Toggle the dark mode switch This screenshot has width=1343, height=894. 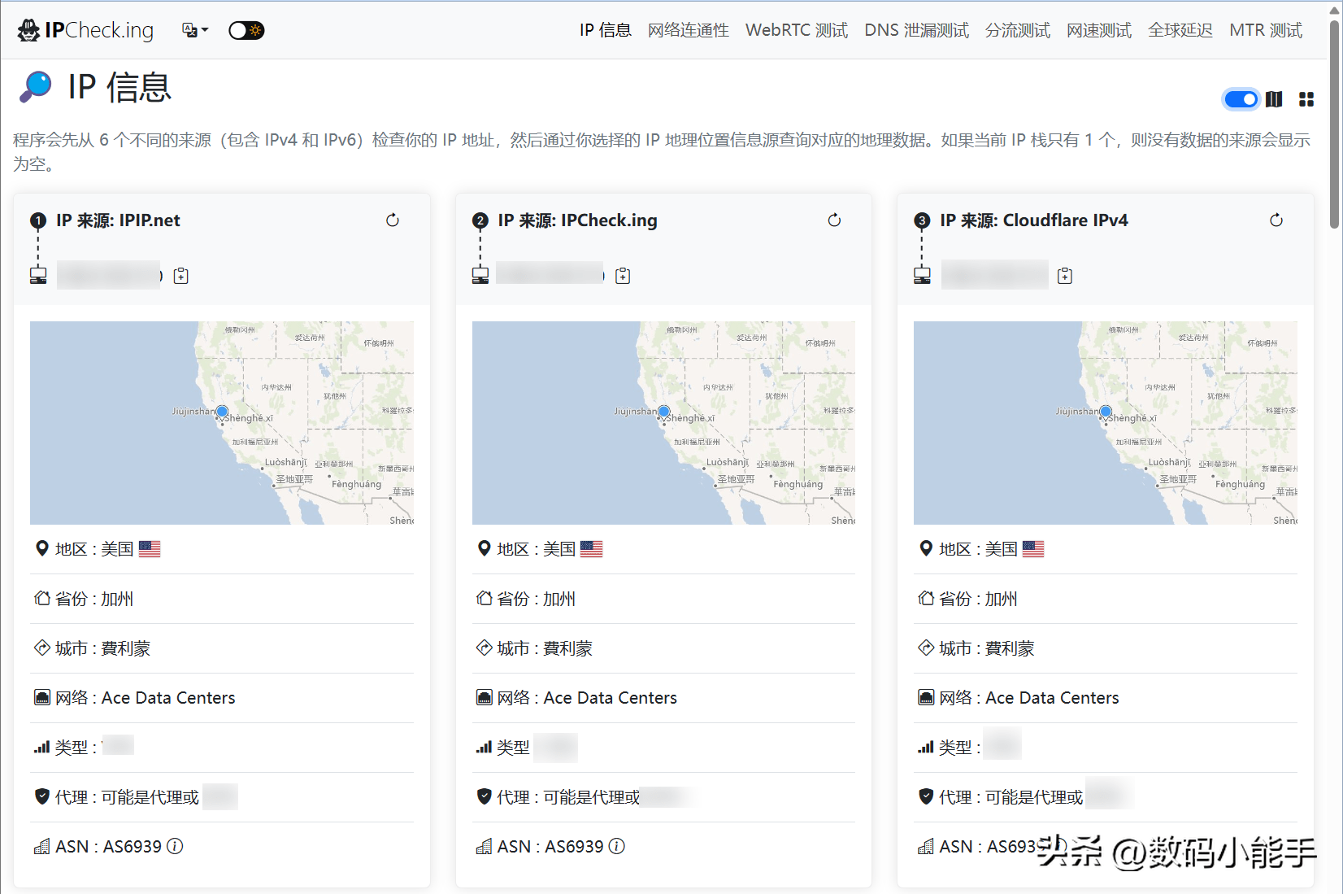coord(246,29)
